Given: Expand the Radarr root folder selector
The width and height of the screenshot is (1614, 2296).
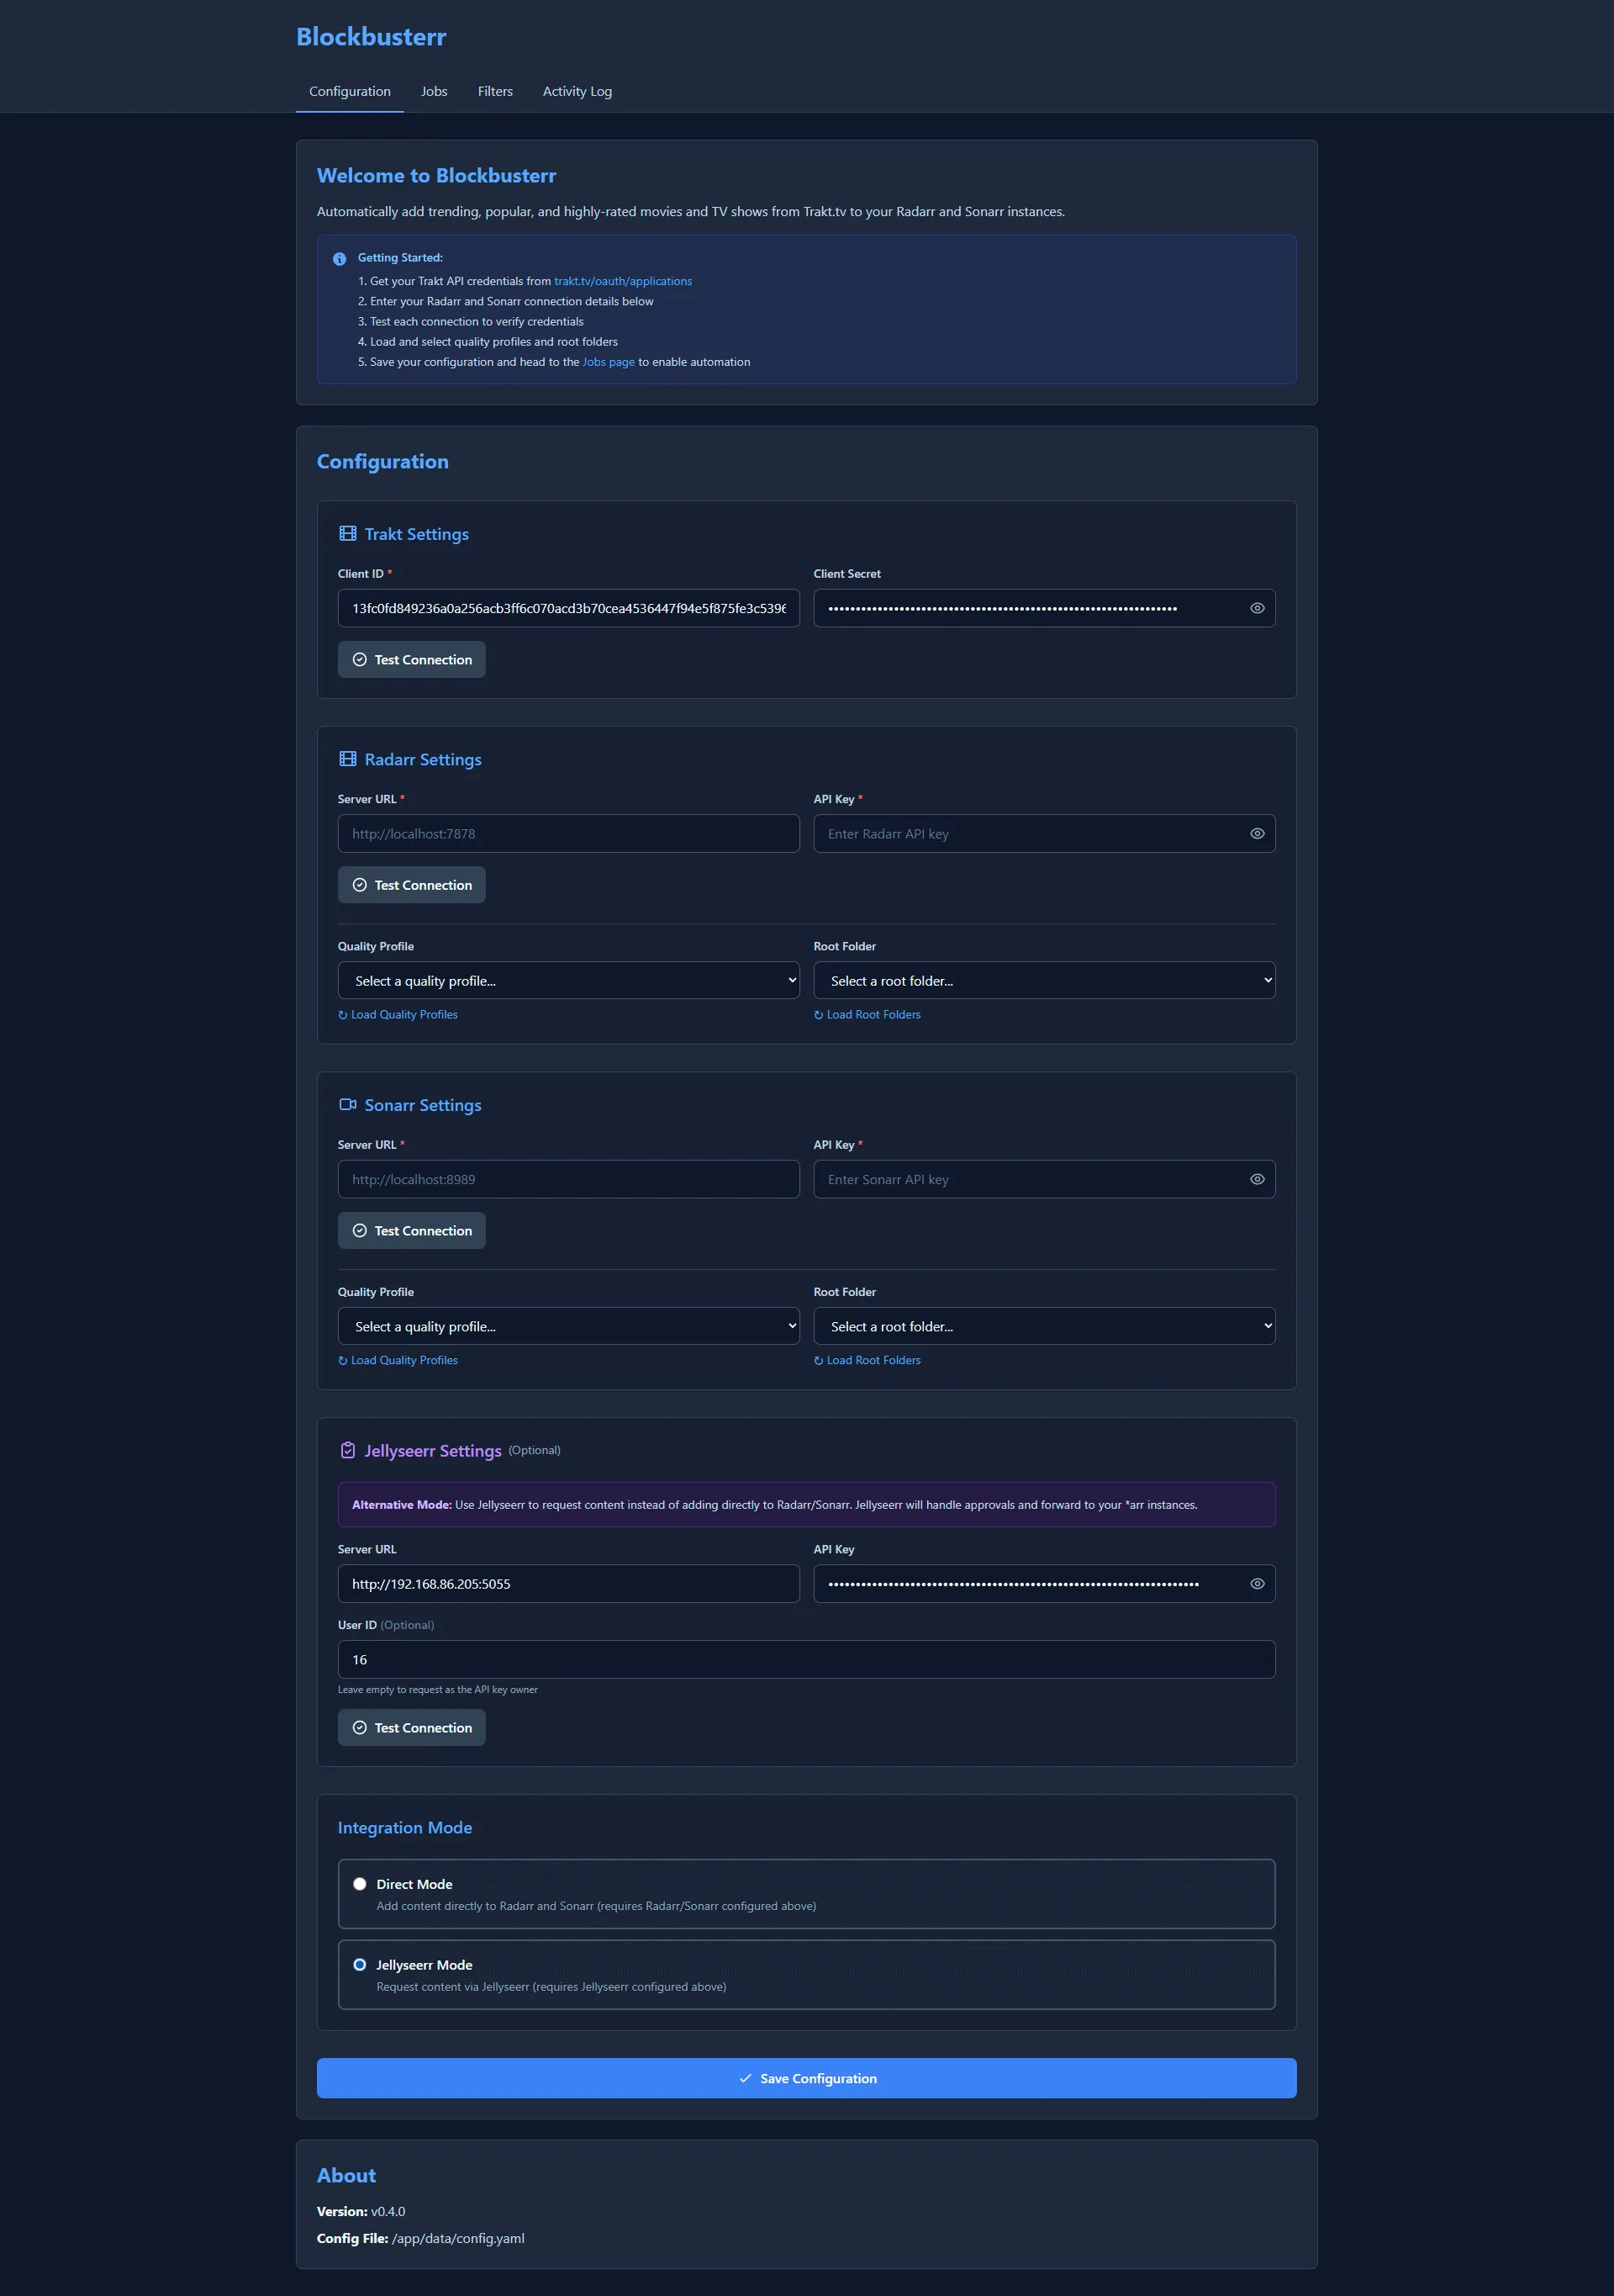Looking at the screenshot, I should pos(1043,980).
